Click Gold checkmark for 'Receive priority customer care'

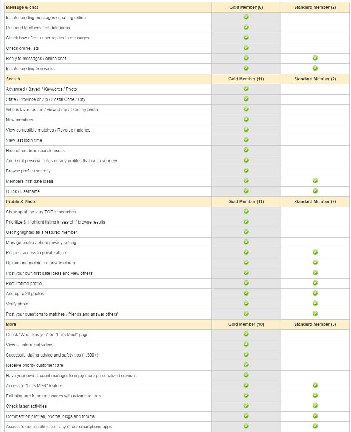(x=246, y=365)
